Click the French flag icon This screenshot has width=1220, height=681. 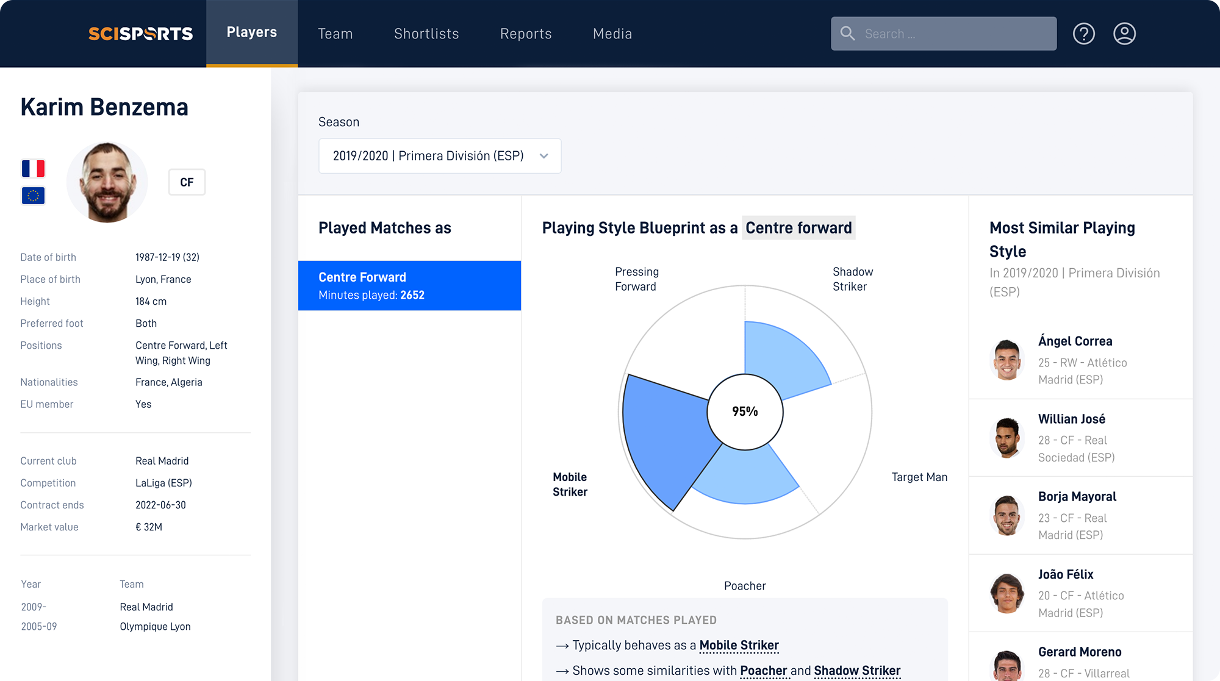click(33, 168)
